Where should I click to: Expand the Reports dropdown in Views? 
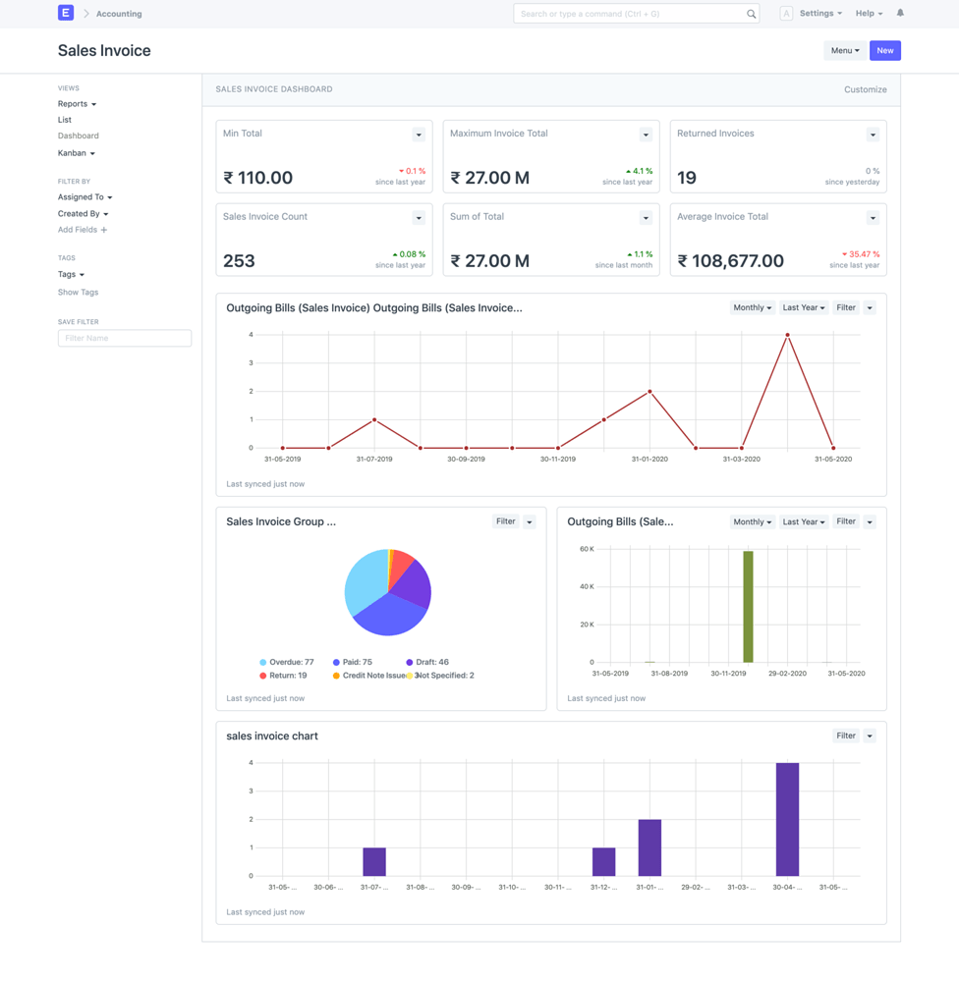(77, 103)
